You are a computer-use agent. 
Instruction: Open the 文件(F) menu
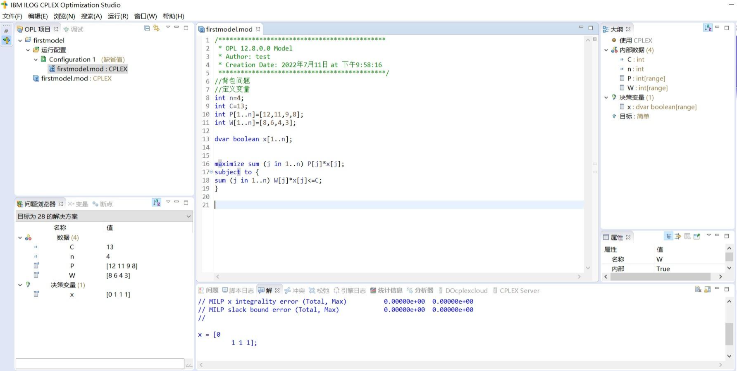click(12, 16)
